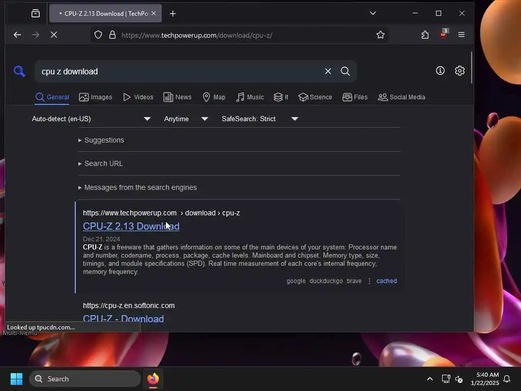Switch to the Social Media category
The image size is (521, 391).
401,97
